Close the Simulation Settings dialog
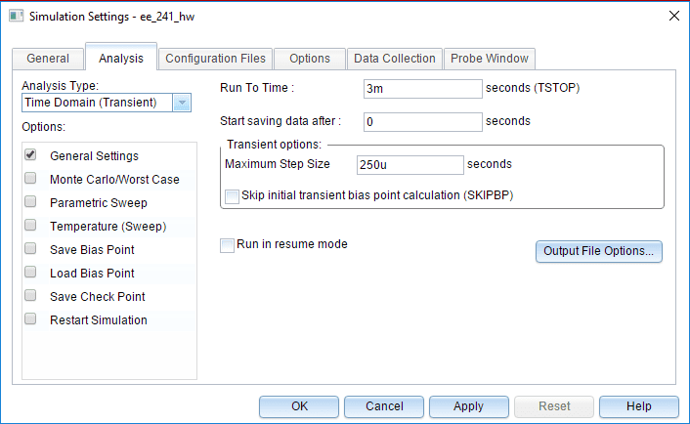Image resolution: width=690 pixels, height=424 pixels. coord(672,16)
